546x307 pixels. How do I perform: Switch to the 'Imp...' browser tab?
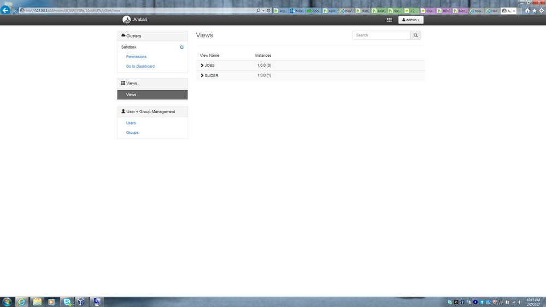point(281,11)
